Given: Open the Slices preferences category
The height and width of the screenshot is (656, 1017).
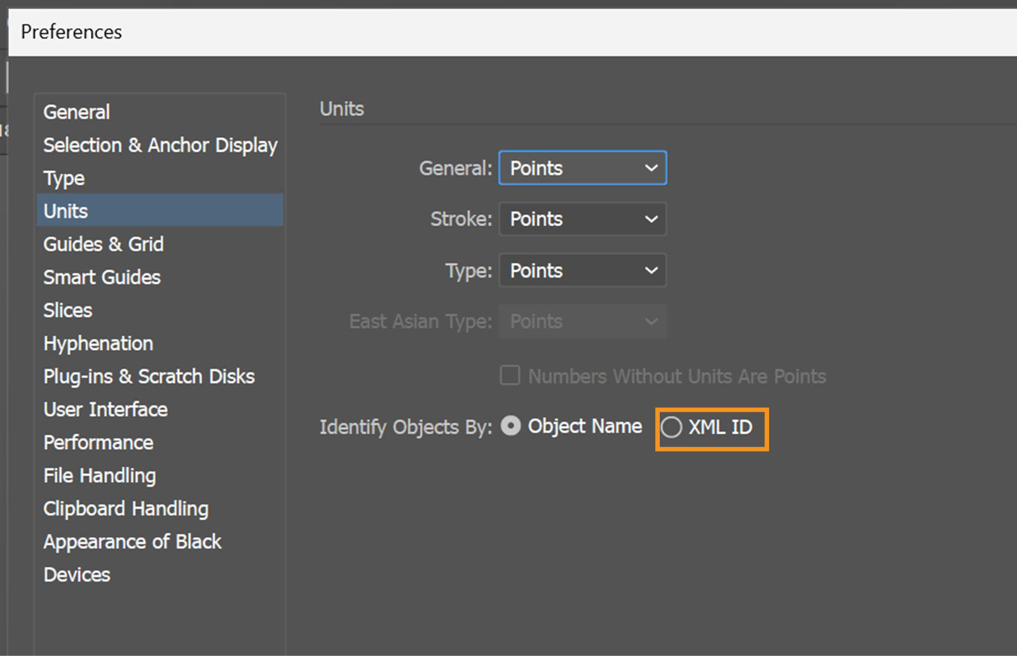Looking at the screenshot, I should tap(67, 310).
